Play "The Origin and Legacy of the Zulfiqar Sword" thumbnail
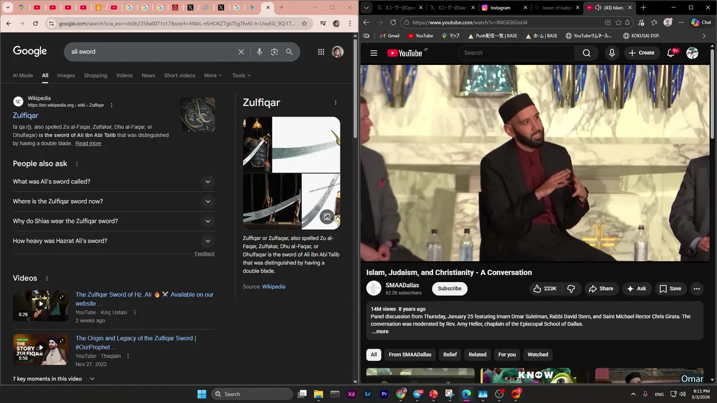717x403 pixels. click(x=41, y=349)
